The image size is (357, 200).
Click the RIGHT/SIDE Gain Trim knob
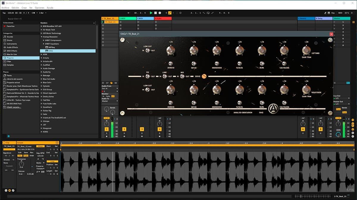click(306, 89)
